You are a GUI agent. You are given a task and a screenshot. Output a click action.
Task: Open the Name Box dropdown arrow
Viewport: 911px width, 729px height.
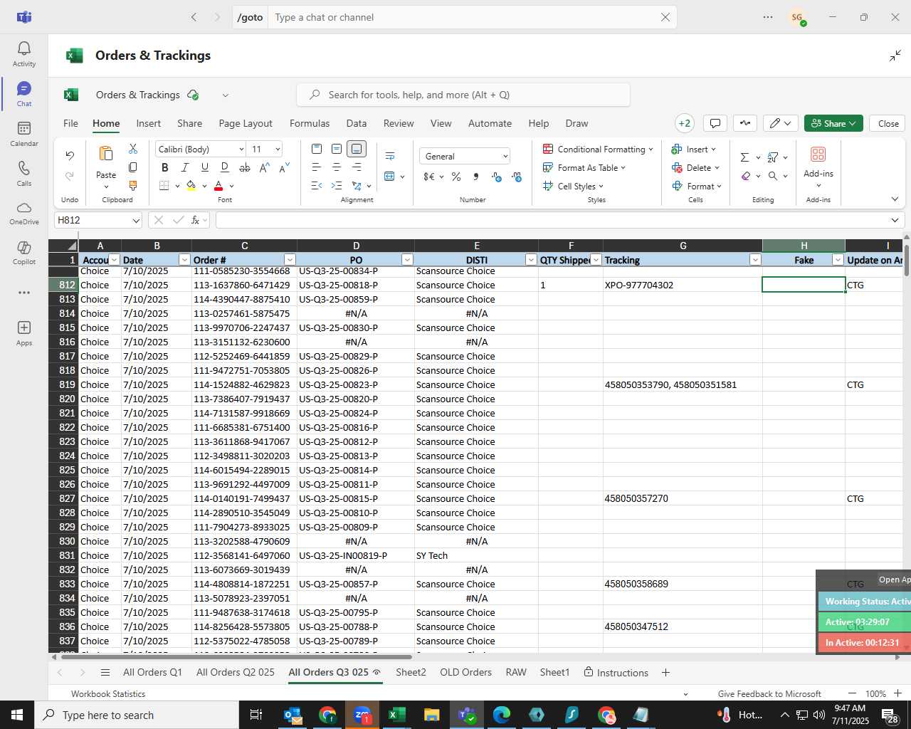pos(136,221)
